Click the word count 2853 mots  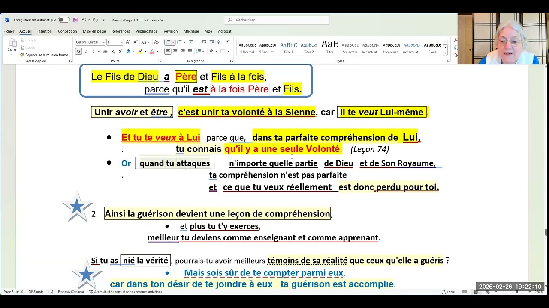click(36, 292)
